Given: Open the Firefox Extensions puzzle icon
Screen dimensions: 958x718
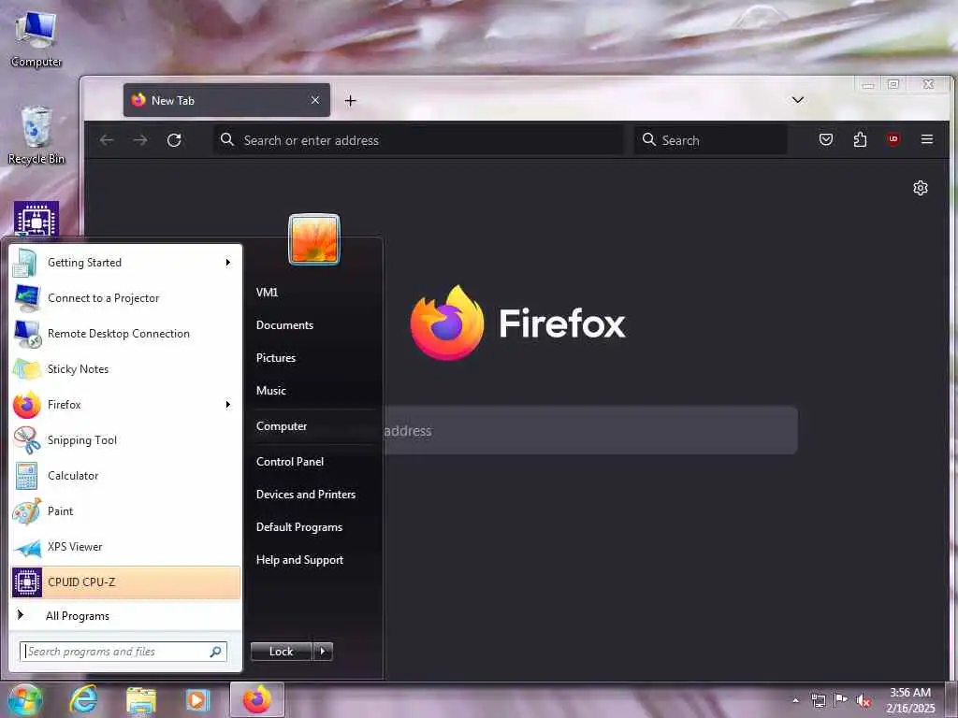Looking at the screenshot, I should (x=860, y=140).
